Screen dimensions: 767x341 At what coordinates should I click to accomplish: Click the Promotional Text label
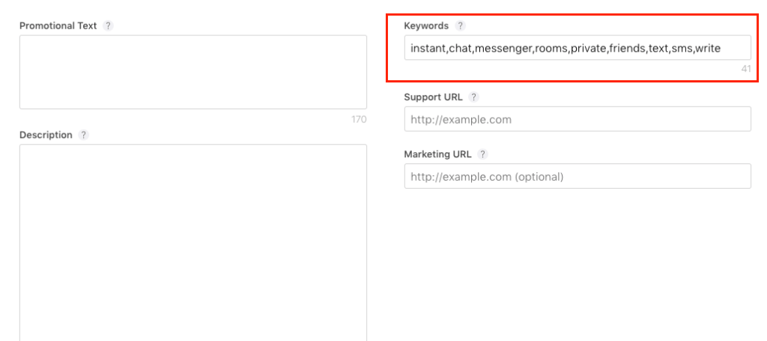58,25
